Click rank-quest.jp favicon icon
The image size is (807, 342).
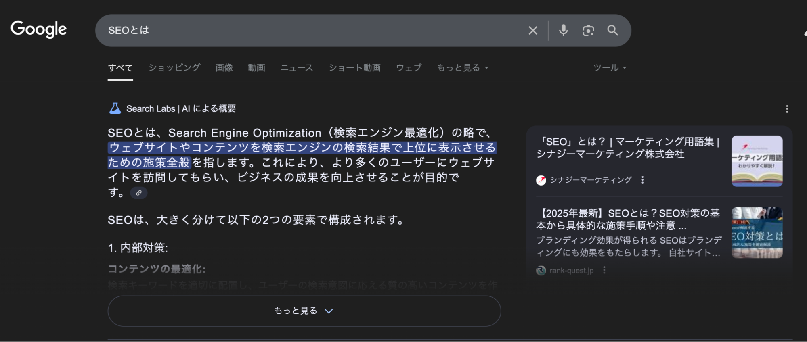(x=541, y=271)
